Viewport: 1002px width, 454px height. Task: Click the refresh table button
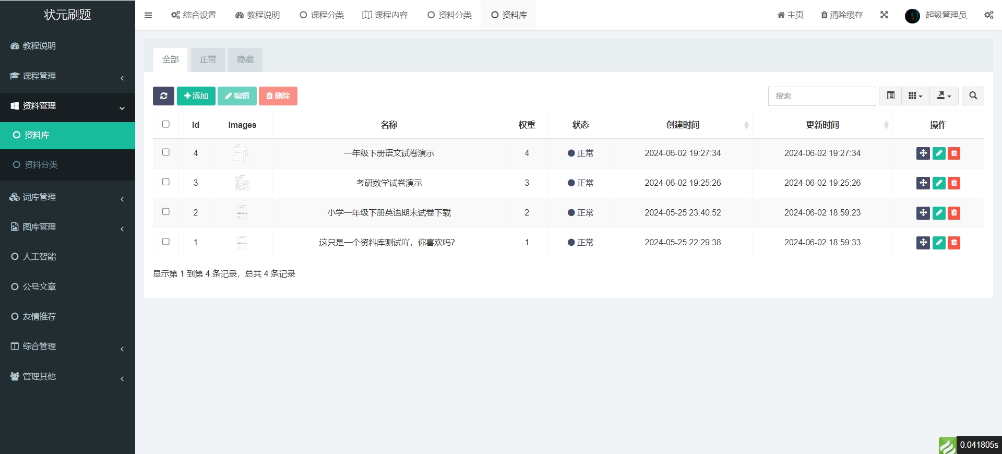[163, 96]
